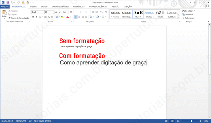The width and height of the screenshot is (211, 123).
Task: Open the bullets list dropdown arrow
Action: tap(78, 12)
